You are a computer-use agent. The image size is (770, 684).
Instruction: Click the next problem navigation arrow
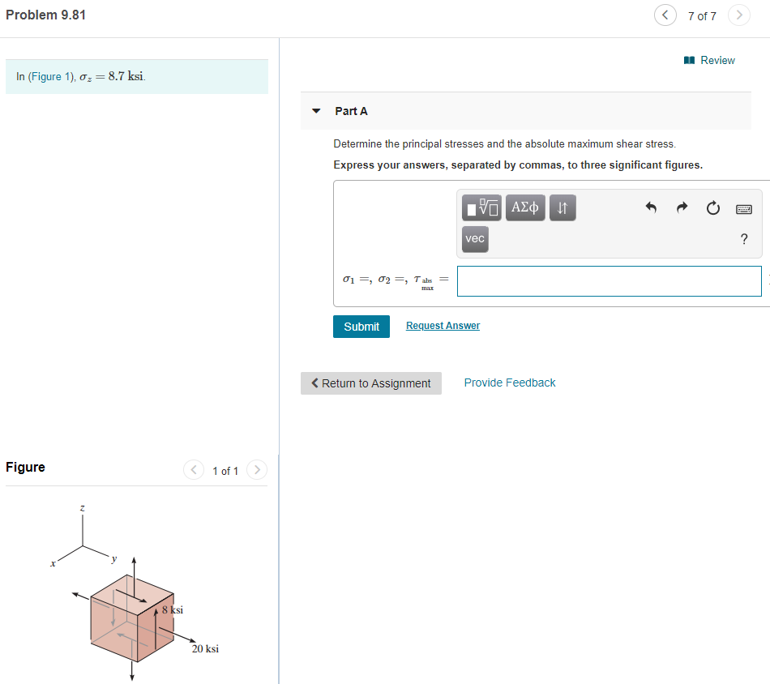point(738,15)
